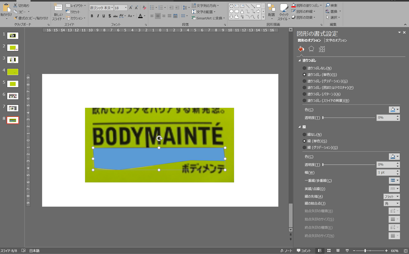Open レイアウト menu
Viewport: 409px width, 254px height.
pyautogui.click(x=76, y=5)
